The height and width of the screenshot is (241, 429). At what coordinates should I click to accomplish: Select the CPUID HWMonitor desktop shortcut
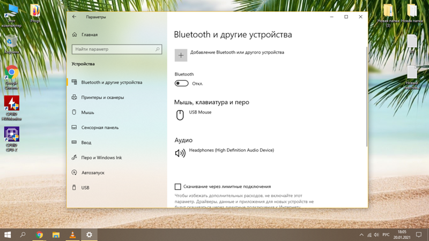11,108
